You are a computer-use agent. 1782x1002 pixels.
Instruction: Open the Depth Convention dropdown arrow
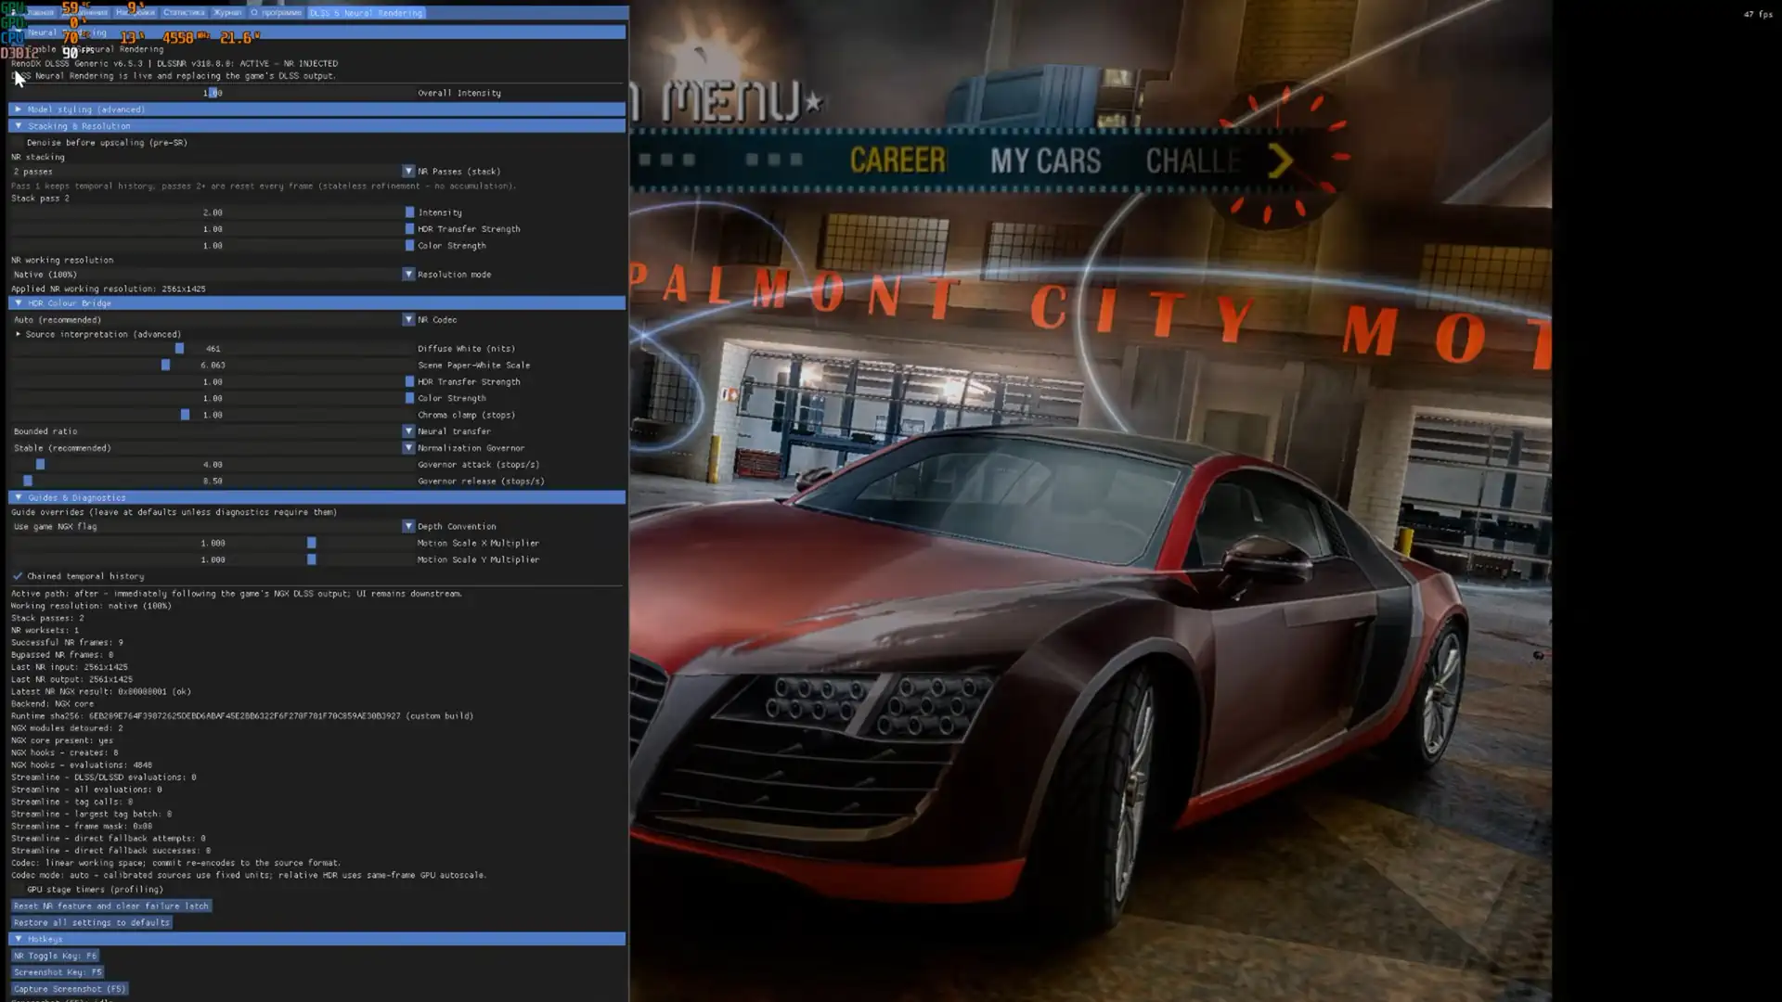click(408, 527)
